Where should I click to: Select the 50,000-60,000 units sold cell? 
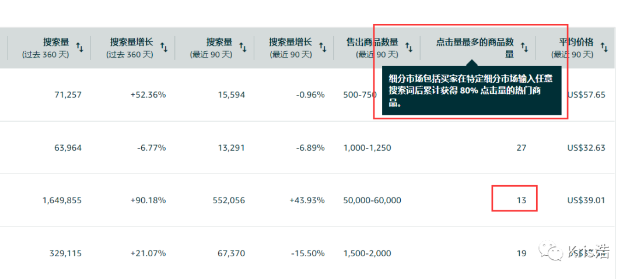pyautogui.click(x=372, y=200)
